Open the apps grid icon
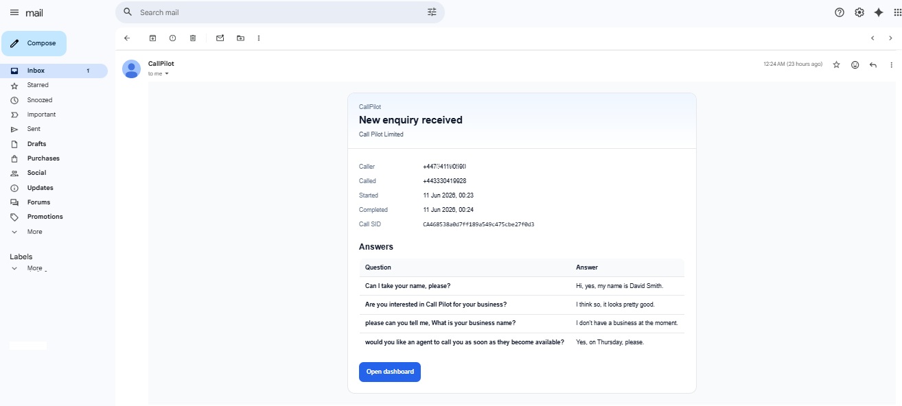 [x=898, y=12]
